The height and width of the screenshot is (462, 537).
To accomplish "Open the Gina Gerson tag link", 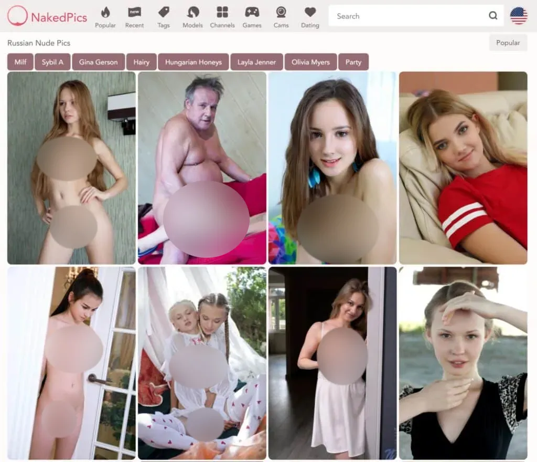I will pyautogui.click(x=98, y=62).
